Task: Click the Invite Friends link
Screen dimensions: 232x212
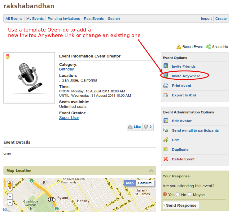Action: 184,66
